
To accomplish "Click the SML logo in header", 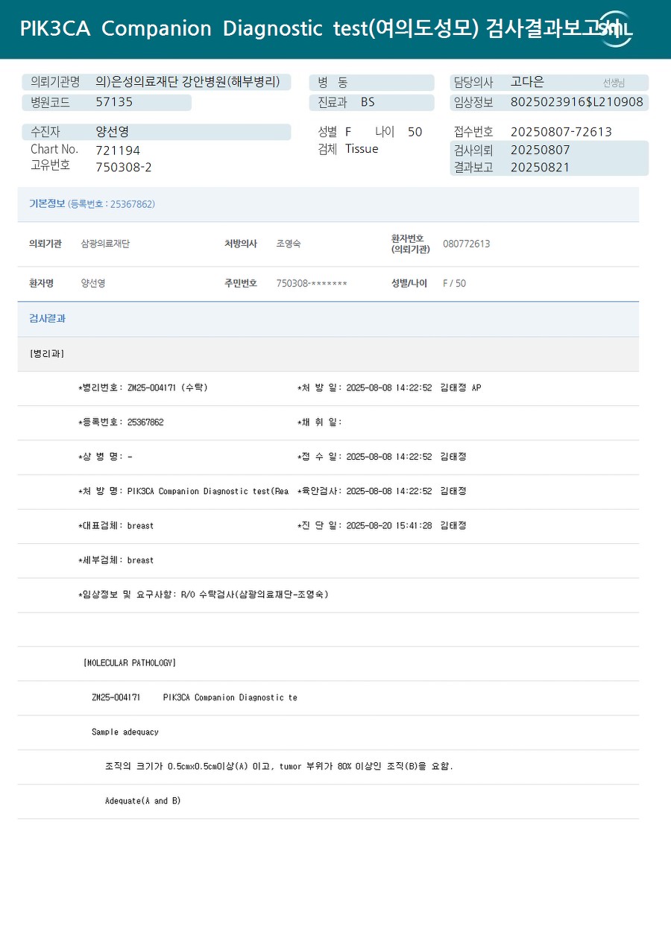I will point(616,29).
